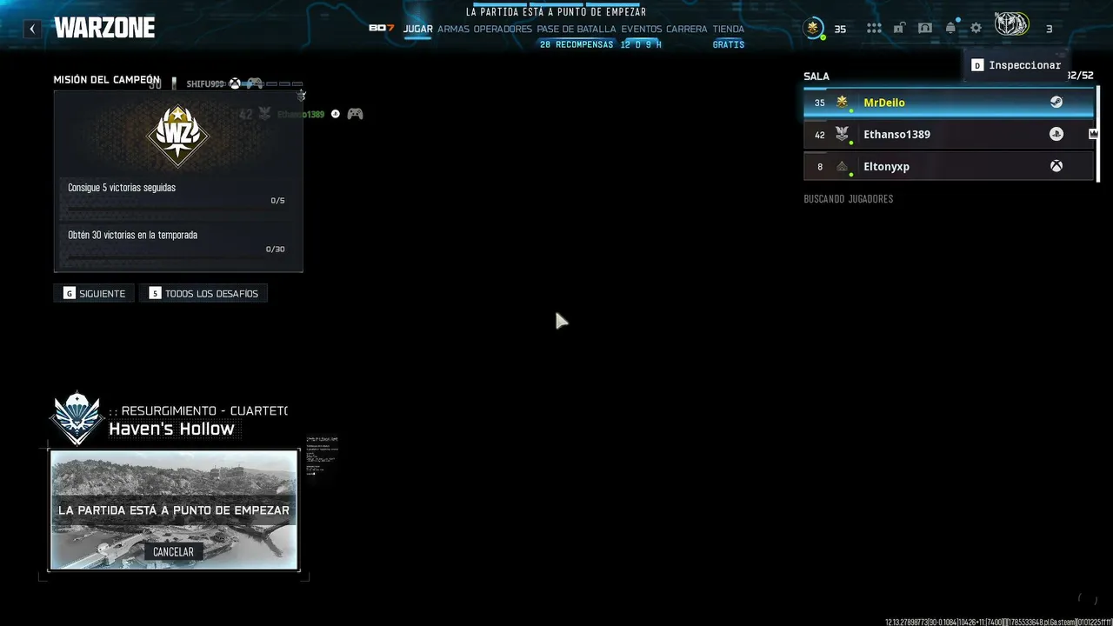Open the OPERADORES tab

tap(503, 29)
